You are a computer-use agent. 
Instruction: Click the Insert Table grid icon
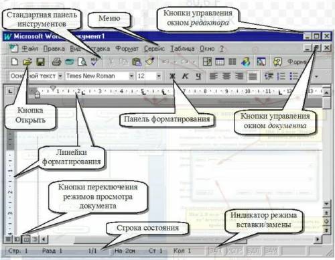[220, 62]
